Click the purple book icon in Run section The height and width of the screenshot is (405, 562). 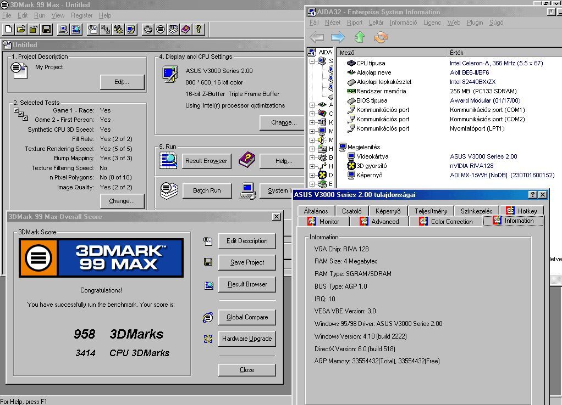click(x=246, y=160)
